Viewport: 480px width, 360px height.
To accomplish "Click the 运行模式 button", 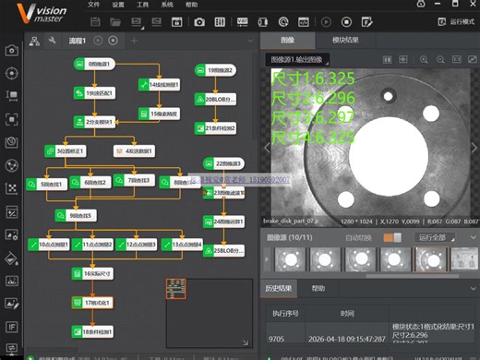I will click(456, 21).
